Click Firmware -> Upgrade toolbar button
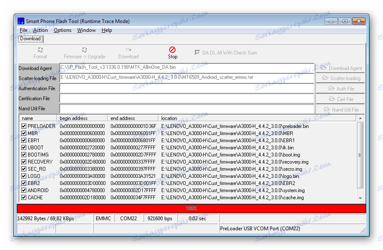Image resolution: width=383 pixels, height=250 pixels. point(84,53)
